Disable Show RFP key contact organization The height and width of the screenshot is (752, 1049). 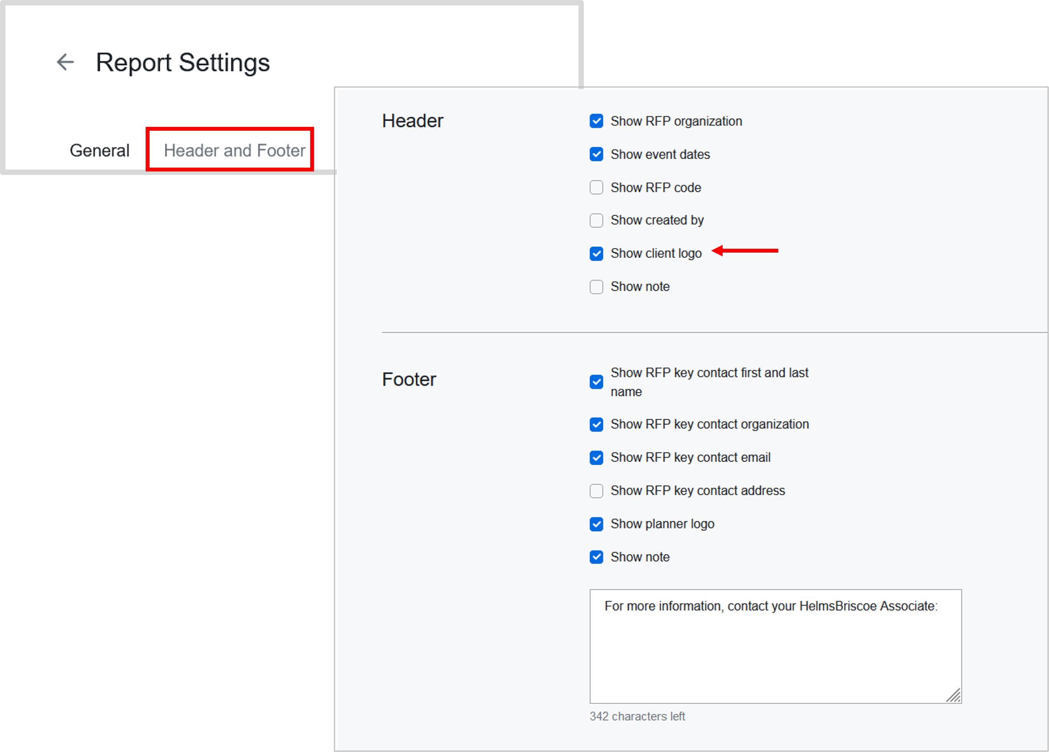[596, 424]
